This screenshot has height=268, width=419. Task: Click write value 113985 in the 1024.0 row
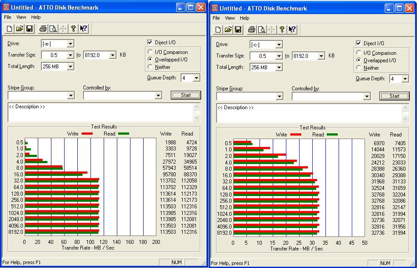168,213
